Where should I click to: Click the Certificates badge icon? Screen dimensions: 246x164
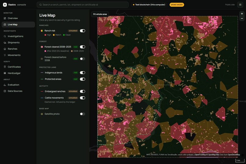pyautogui.click(x=5, y=67)
